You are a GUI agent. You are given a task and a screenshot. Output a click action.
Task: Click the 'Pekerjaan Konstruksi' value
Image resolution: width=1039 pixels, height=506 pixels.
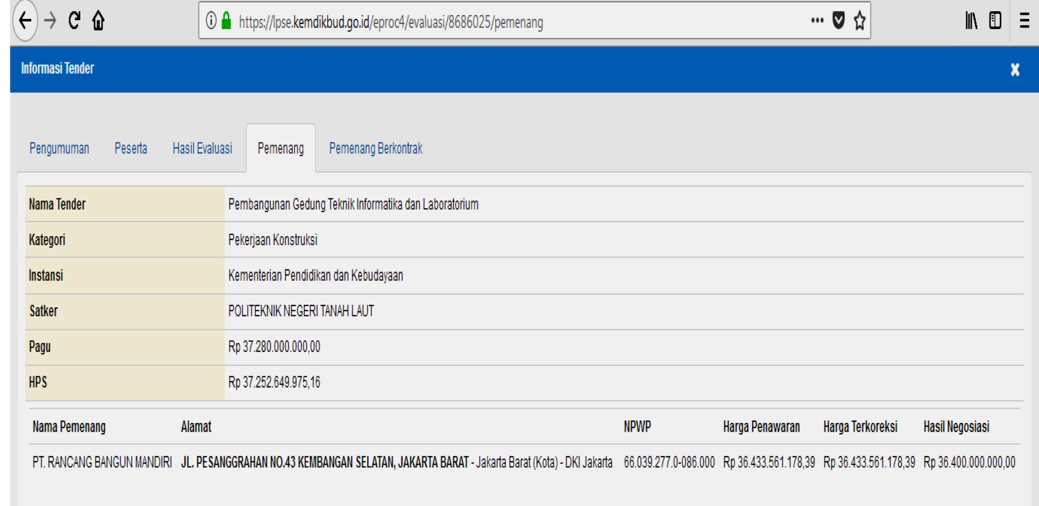[273, 240]
